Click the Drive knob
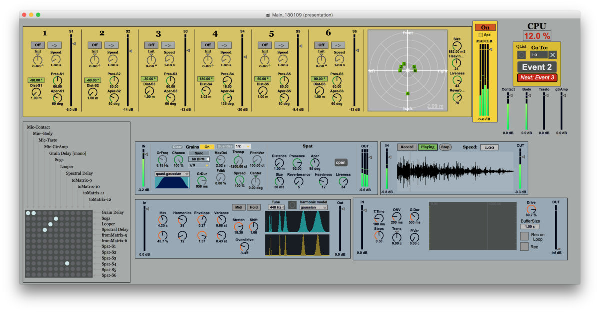This screenshot has width=600, height=312. 531,209
